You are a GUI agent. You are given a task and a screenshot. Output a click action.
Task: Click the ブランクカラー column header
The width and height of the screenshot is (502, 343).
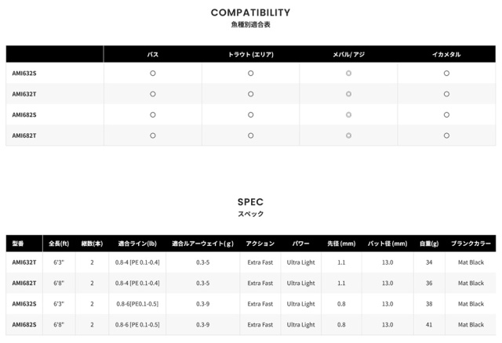pos(471,244)
